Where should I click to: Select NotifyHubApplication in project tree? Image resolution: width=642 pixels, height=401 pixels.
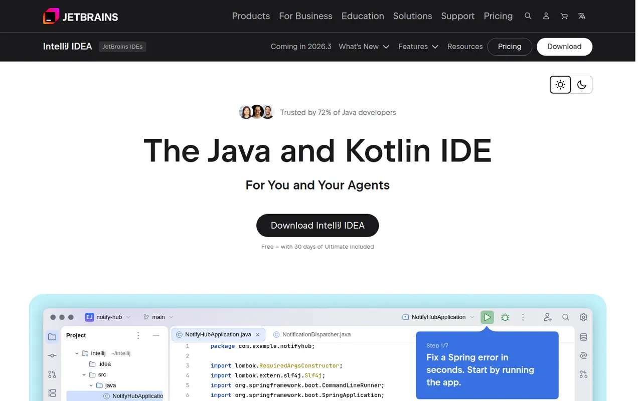132,396
